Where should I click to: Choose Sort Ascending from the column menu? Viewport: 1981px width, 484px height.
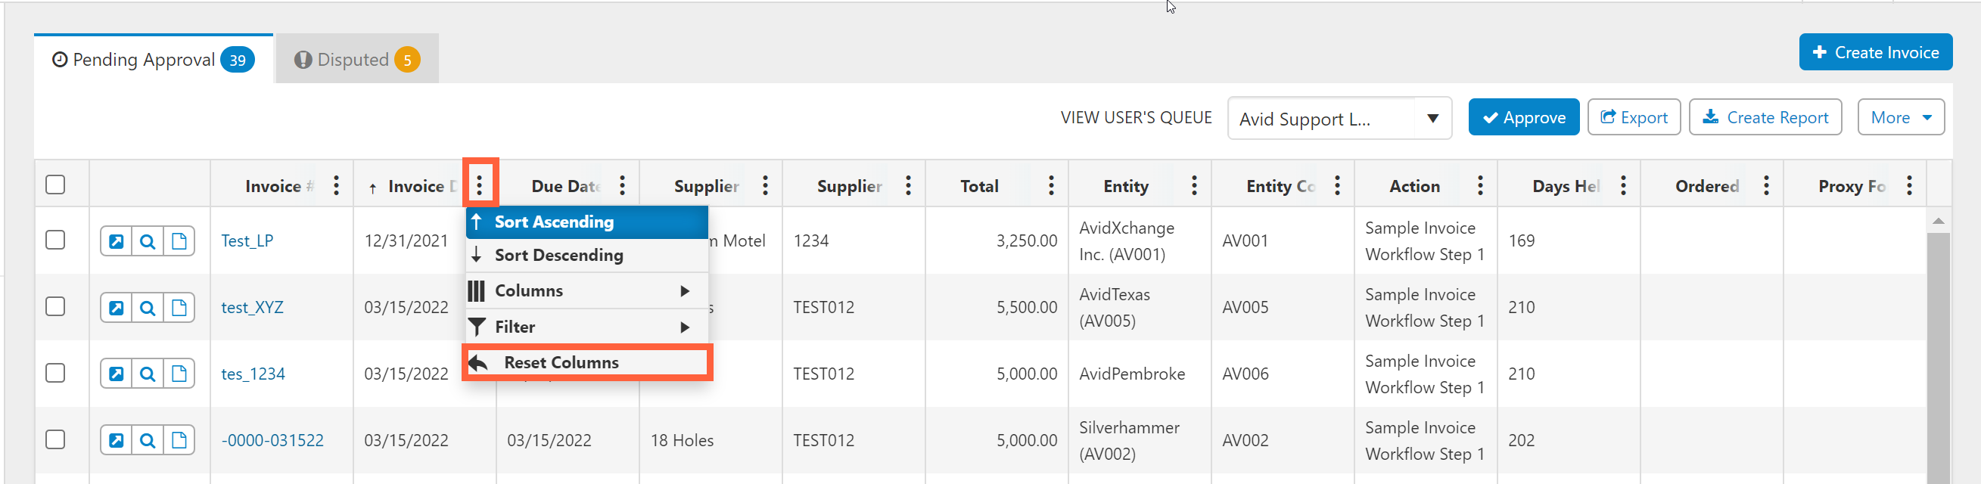[x=586, y=222]
